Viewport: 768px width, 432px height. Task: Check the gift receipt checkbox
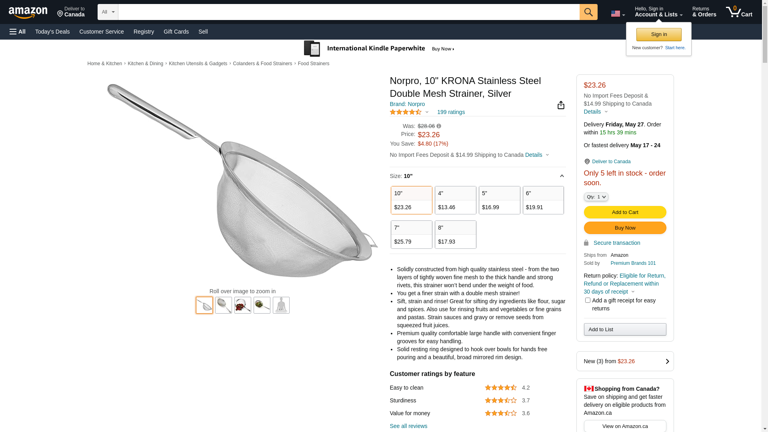click(588, 300)
